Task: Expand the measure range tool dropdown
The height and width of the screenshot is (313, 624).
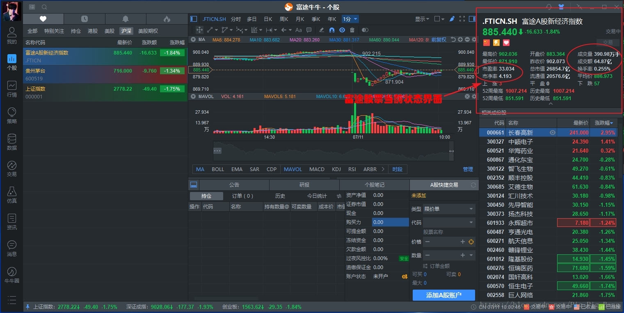Action: [276, 30]
